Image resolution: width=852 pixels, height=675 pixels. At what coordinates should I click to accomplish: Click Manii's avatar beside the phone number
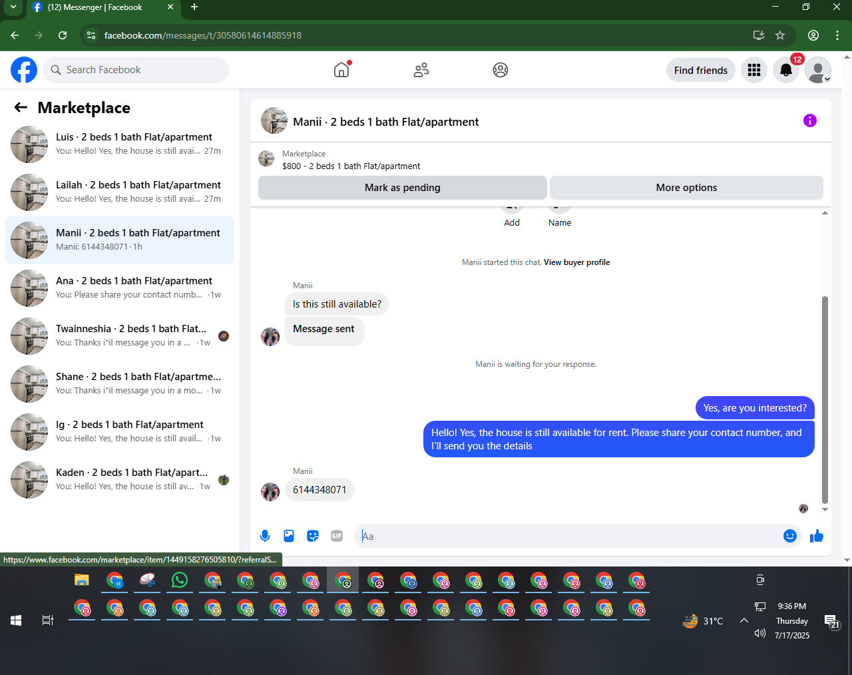pos(270,492)
